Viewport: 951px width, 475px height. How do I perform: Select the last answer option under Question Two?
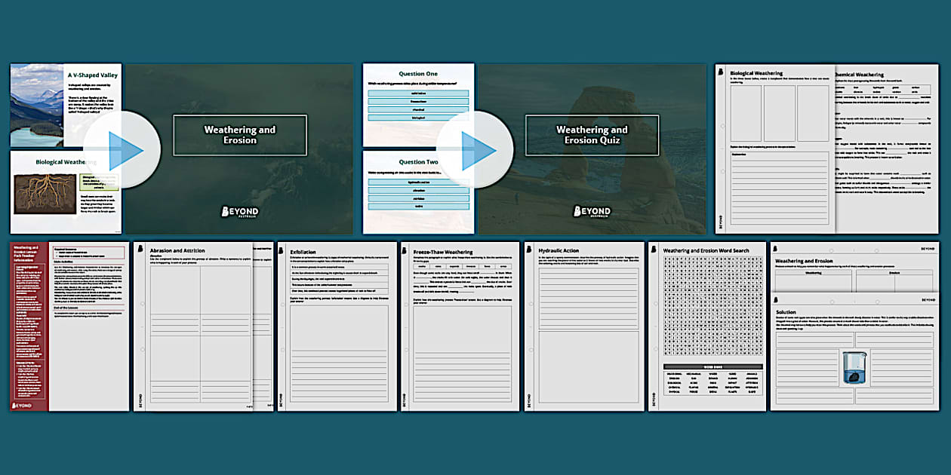[418, 206]
